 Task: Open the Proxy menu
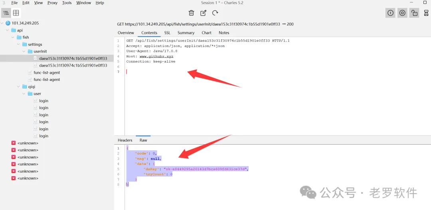point(53,3)
